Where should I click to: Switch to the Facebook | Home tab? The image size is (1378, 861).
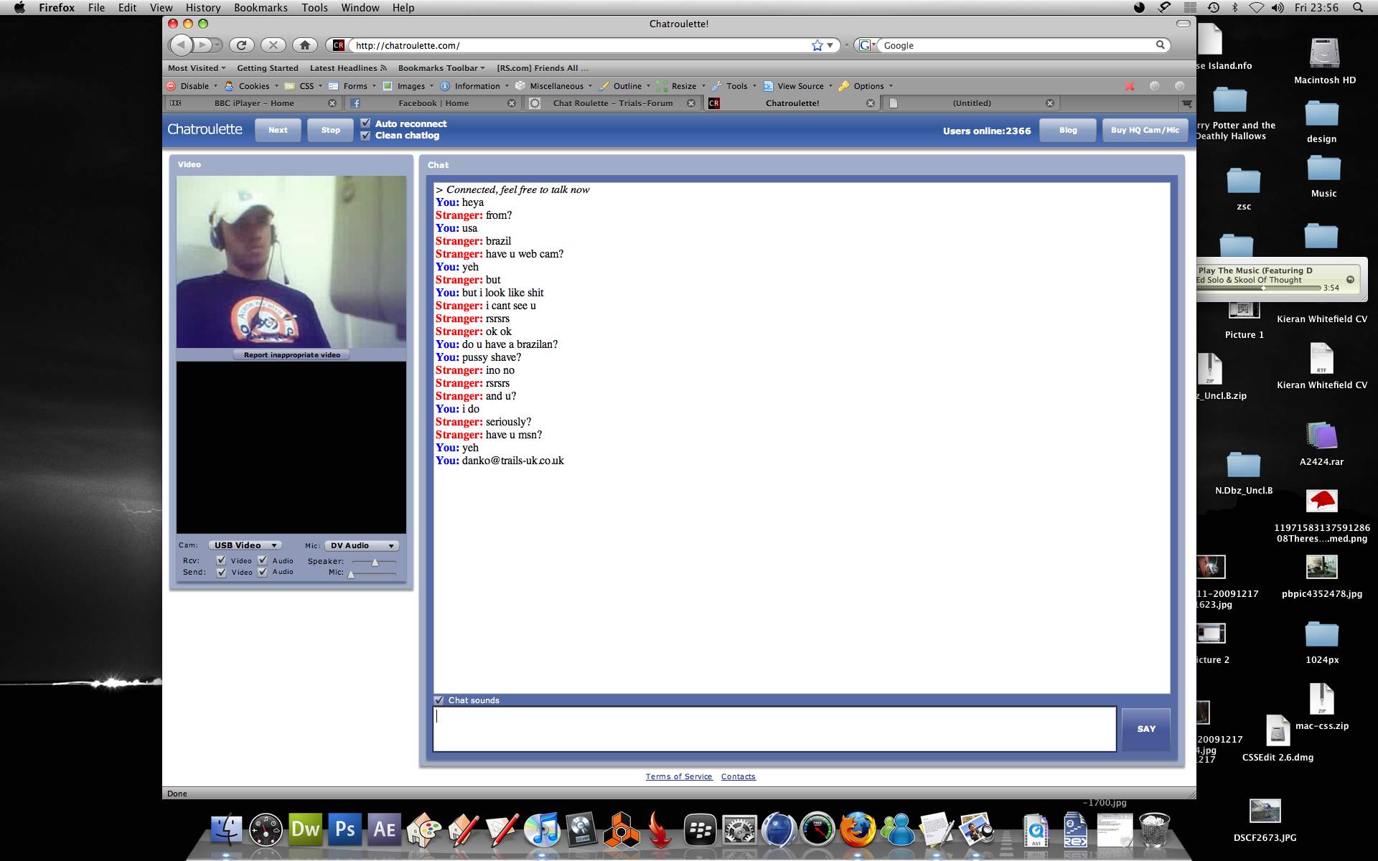(x=433, y=103)
